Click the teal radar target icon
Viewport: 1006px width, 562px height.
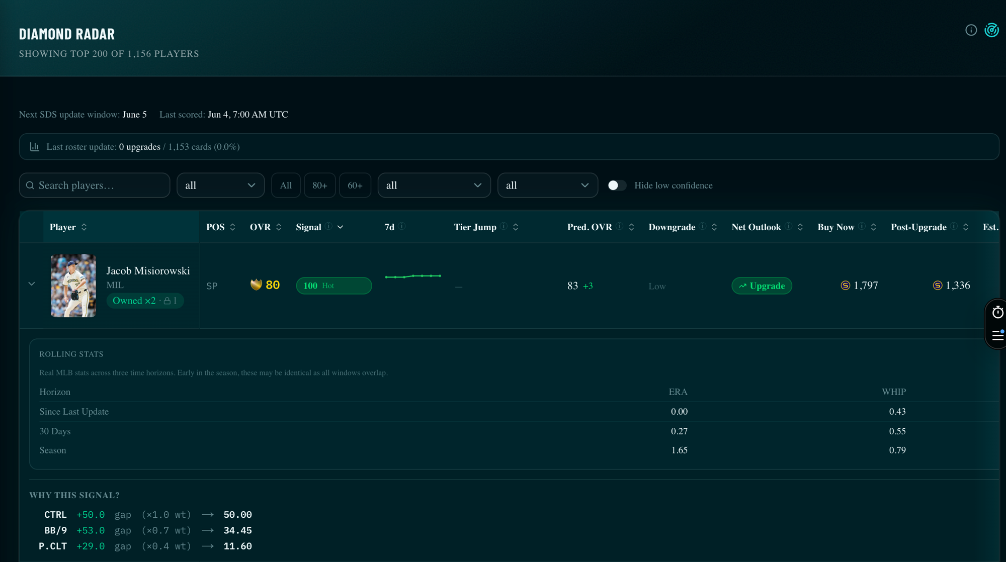tap(991, 30)
